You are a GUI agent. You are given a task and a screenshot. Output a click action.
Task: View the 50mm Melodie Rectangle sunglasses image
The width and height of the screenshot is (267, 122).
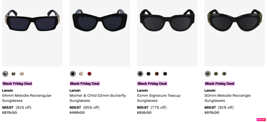click(235, 33)
